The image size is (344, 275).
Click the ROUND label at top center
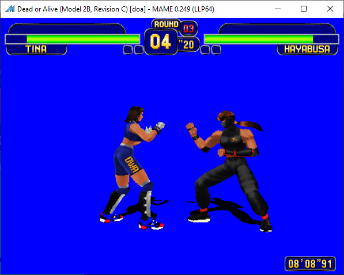(x=167, y=24)
